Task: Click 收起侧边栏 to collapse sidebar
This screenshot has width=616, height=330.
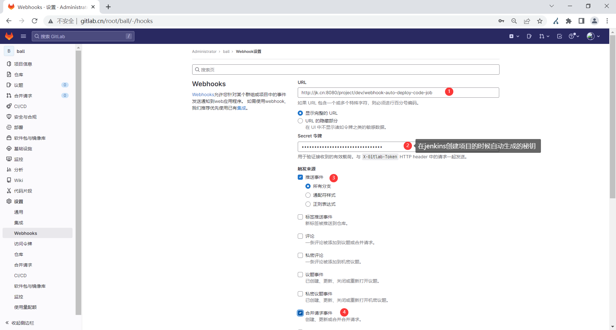Action: tap(22, 323)
